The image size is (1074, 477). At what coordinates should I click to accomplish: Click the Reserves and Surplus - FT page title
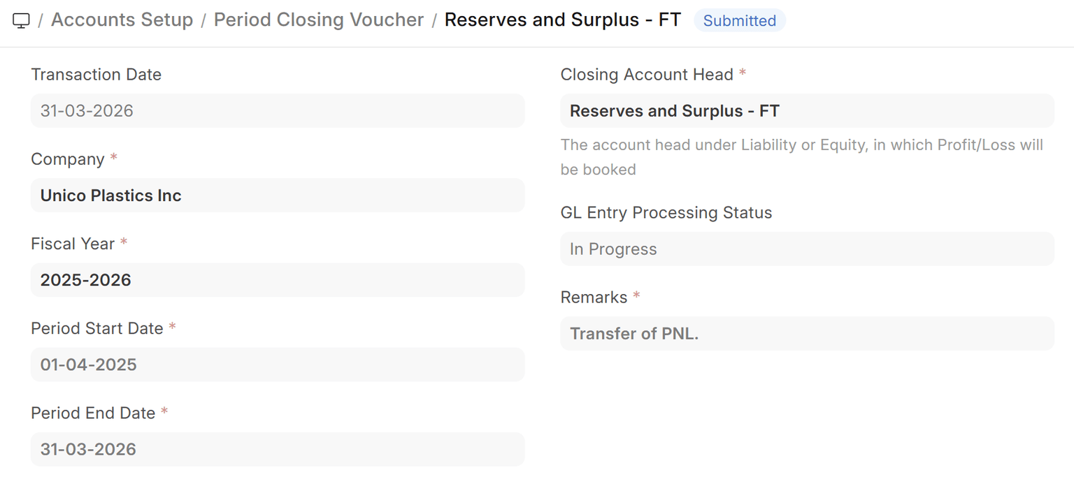click(562, 20)
